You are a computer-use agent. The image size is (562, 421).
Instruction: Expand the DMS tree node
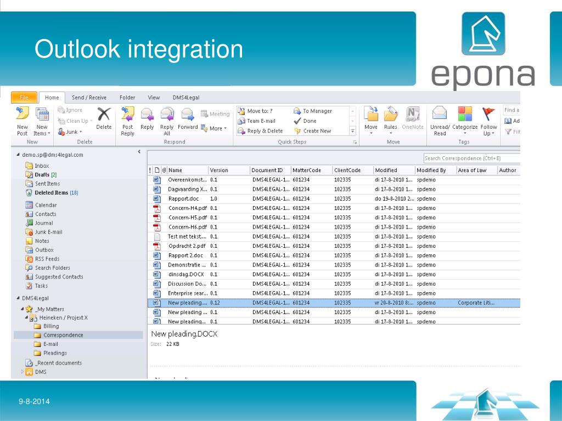click(22, 372)
